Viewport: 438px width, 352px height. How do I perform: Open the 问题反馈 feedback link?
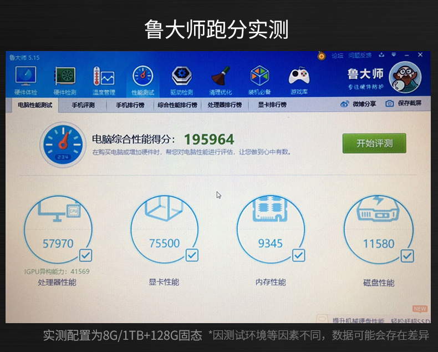360,56
